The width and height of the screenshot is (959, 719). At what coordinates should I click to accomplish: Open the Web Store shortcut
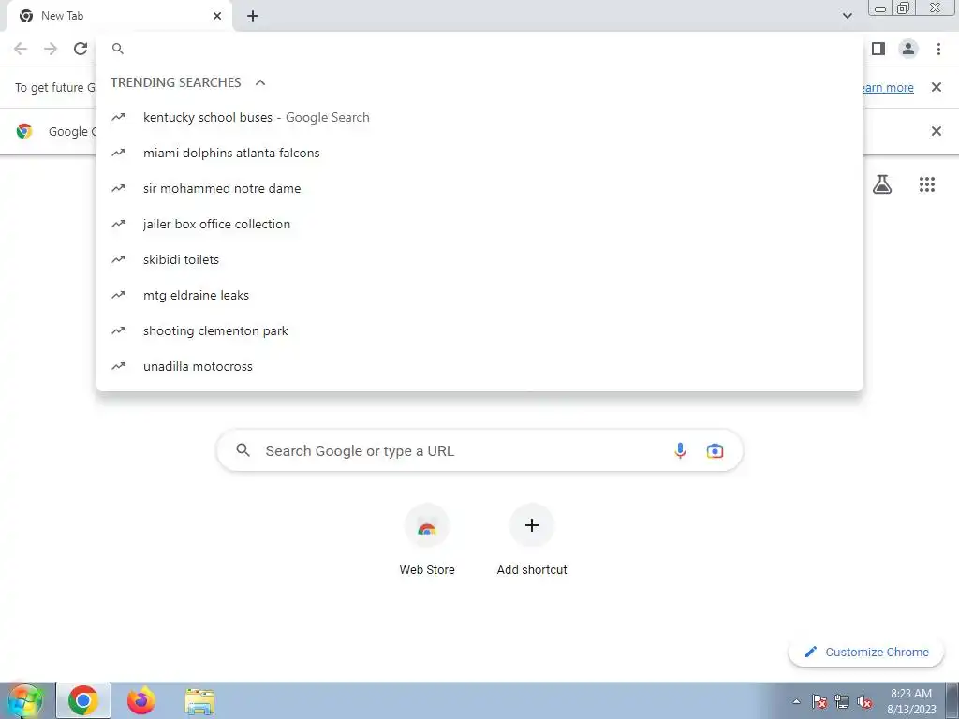427,540
